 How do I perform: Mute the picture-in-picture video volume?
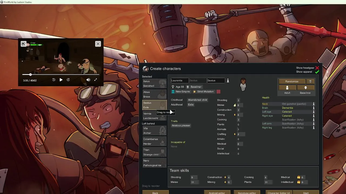tap(88, 80)
